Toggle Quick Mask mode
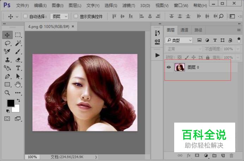Viewport: 244px width, 161px height. click(7, 119)
